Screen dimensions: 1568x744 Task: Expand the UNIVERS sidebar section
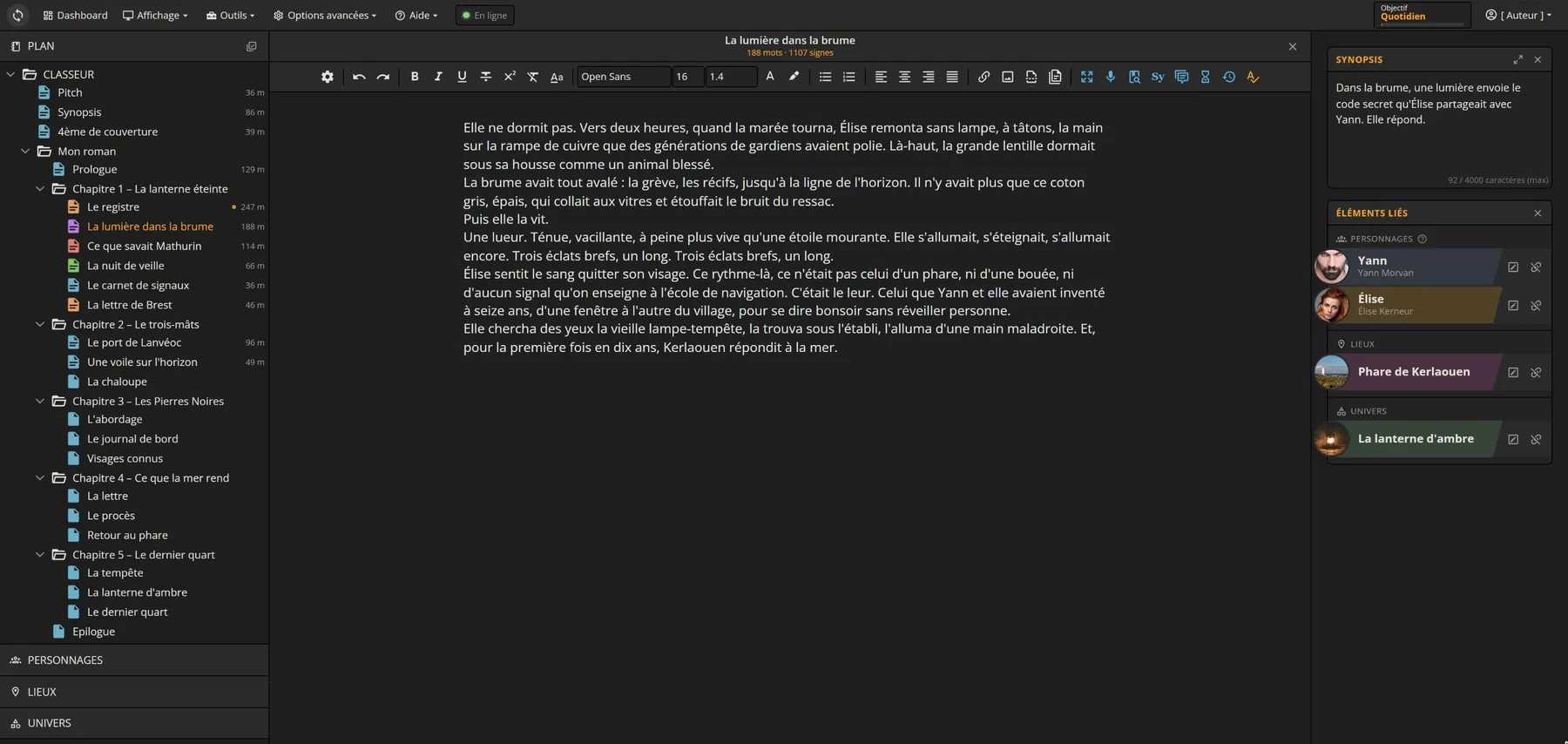pyautogui.click(x=134, y=723)
